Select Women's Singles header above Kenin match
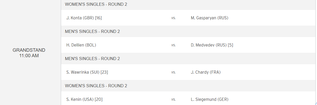This screenshot has width=317, height=105. 96,86
